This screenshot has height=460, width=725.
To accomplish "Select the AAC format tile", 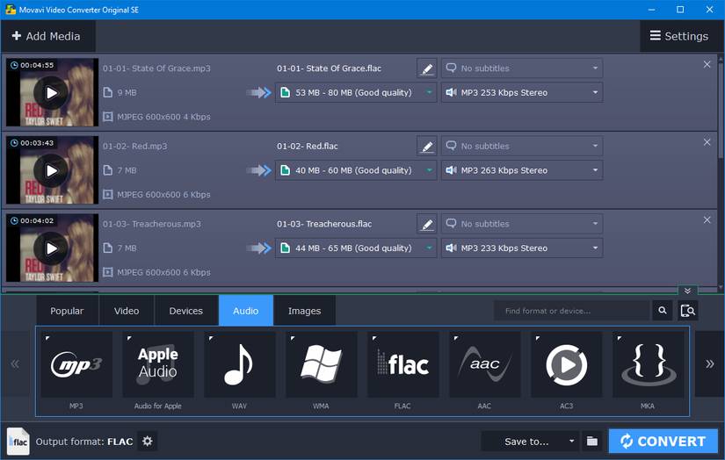I will [484, 364].
